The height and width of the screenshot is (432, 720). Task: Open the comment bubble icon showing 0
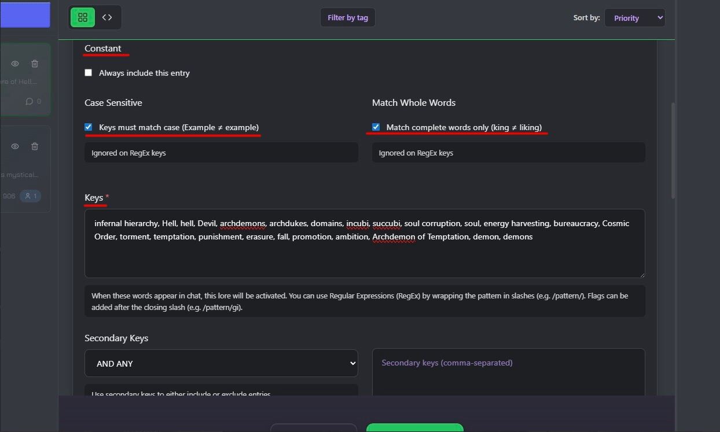33,101
